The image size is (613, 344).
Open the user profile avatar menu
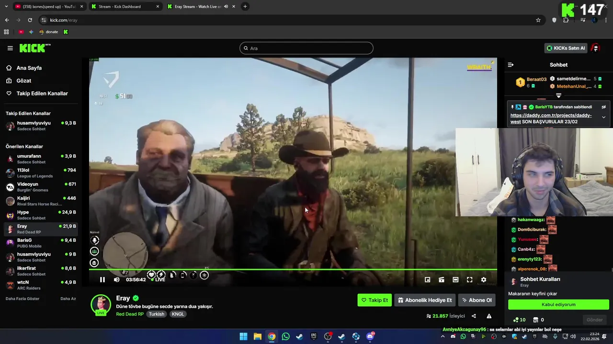(x=595, y=48)
